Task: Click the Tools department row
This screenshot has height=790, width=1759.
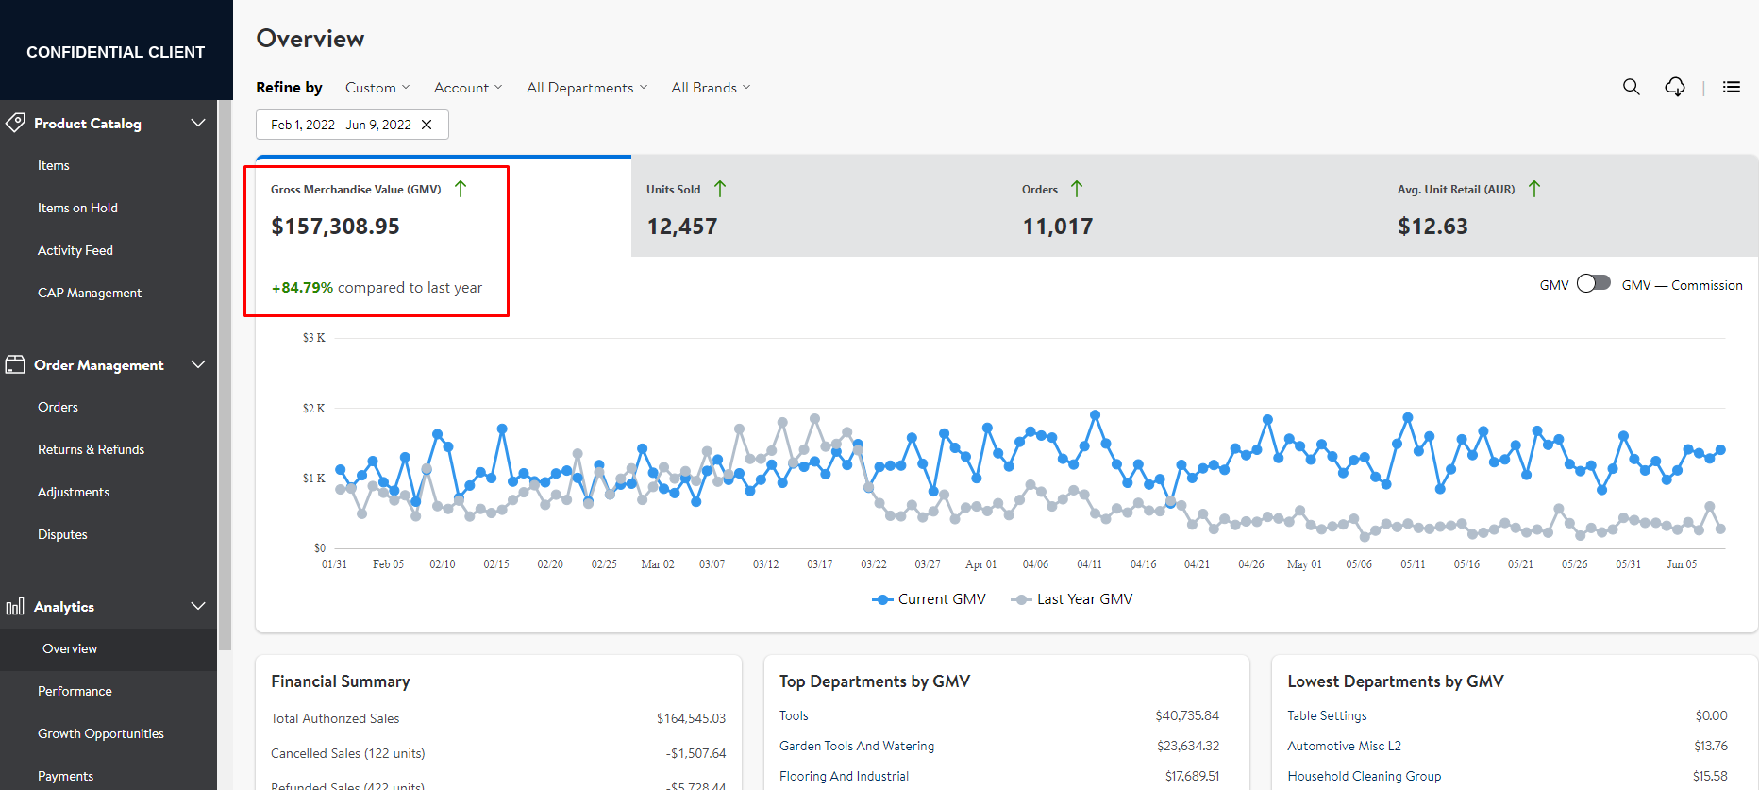Action: (999, 715)
